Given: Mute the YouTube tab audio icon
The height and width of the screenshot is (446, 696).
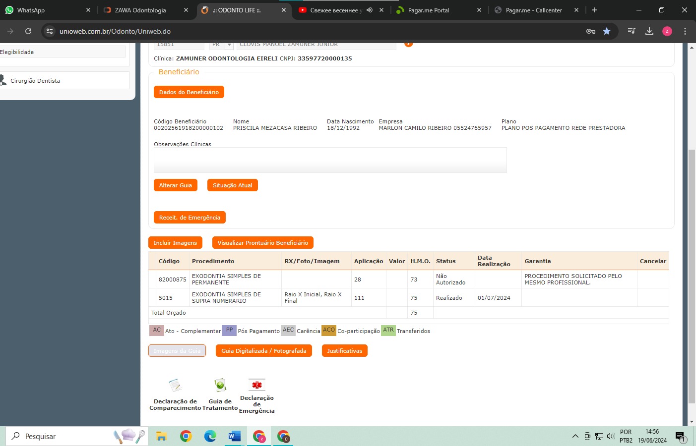Looking at the screenshot, I should [x=370, y=10].
